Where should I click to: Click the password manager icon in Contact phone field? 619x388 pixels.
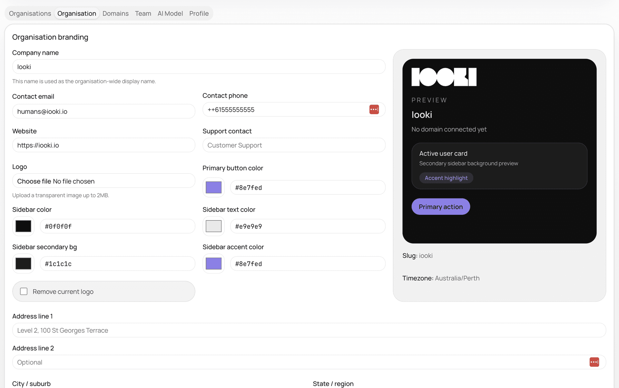coord(374,110)
